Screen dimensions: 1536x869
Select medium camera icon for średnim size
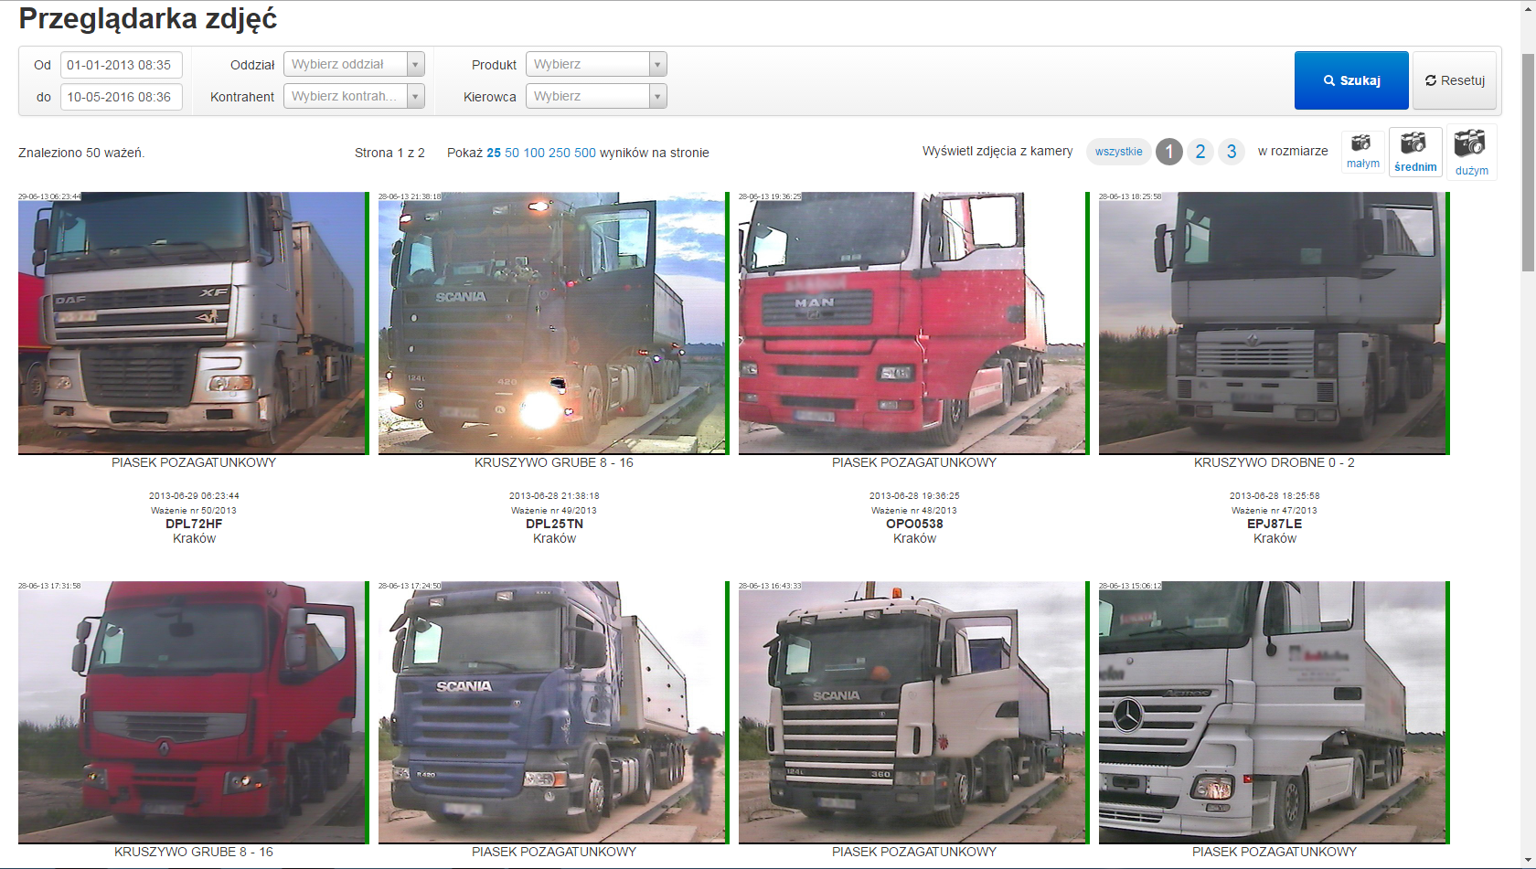pos(1414,143)
